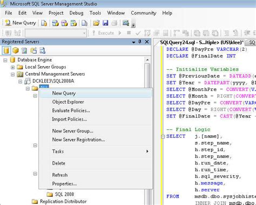Collapse Central Management Servers node
Viewport: 256px width, 205px height.
click(x=12, y=74)
